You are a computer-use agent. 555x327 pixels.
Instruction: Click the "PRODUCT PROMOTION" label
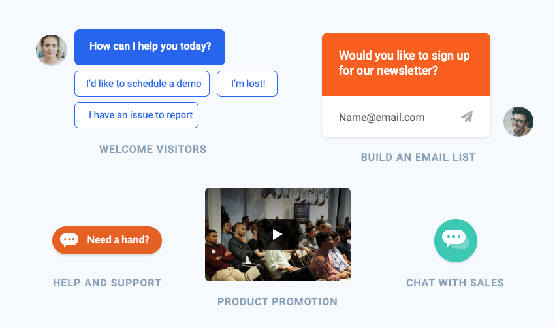(277, 302)
